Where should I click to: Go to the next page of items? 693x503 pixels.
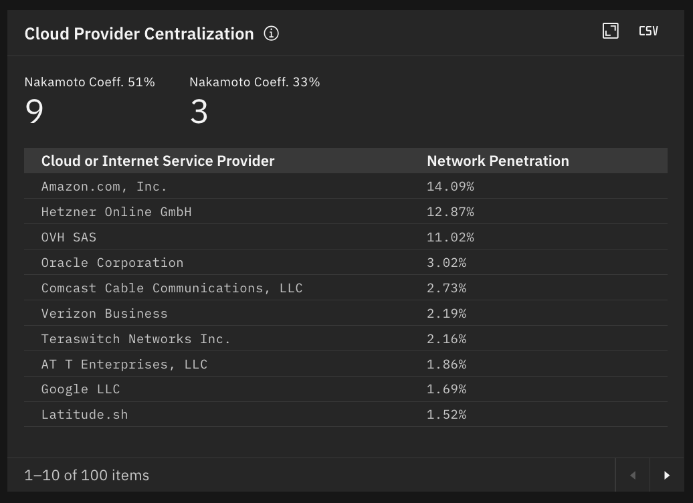point(666,476)
